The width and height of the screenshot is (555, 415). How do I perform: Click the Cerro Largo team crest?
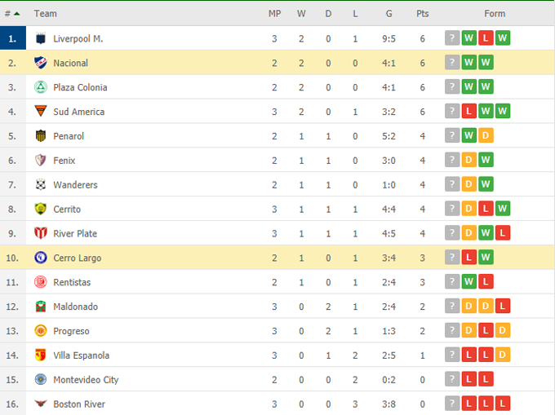tap(41, 258)
